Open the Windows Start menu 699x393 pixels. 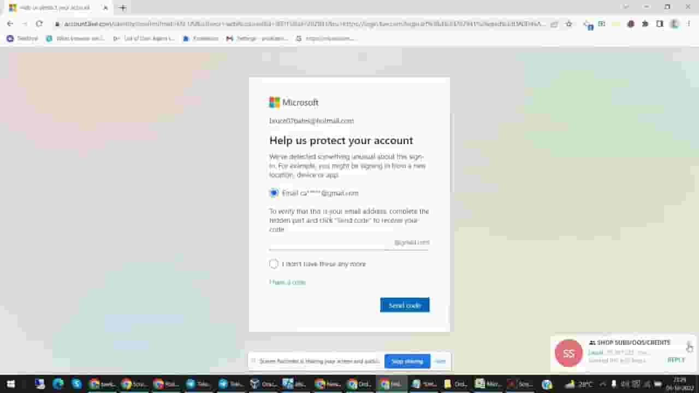point(10,384)
